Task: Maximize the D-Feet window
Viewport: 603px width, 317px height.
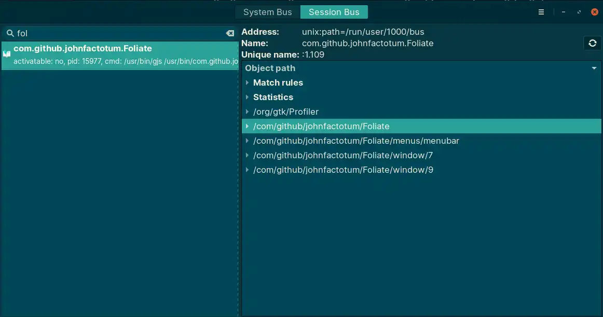Action: (x=579, y=12)
